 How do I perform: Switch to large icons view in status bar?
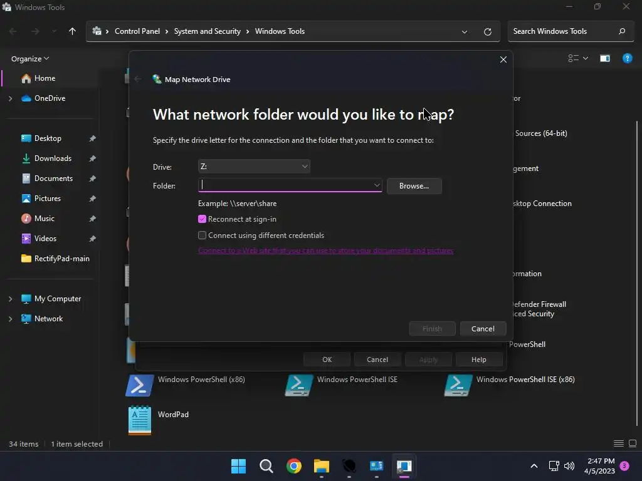point(633,444)
